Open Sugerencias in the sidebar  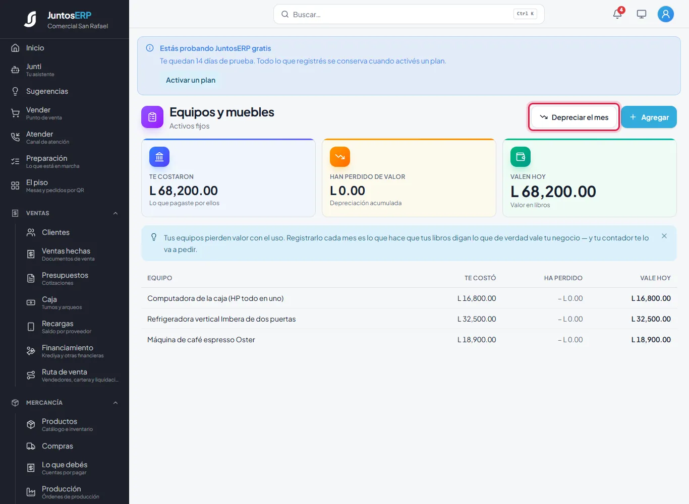pyautogui.click(x=65, y=91)
